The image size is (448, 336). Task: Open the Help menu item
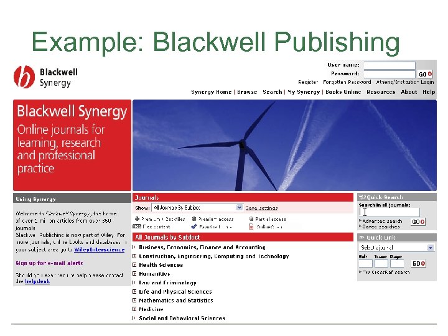(429, 92)
